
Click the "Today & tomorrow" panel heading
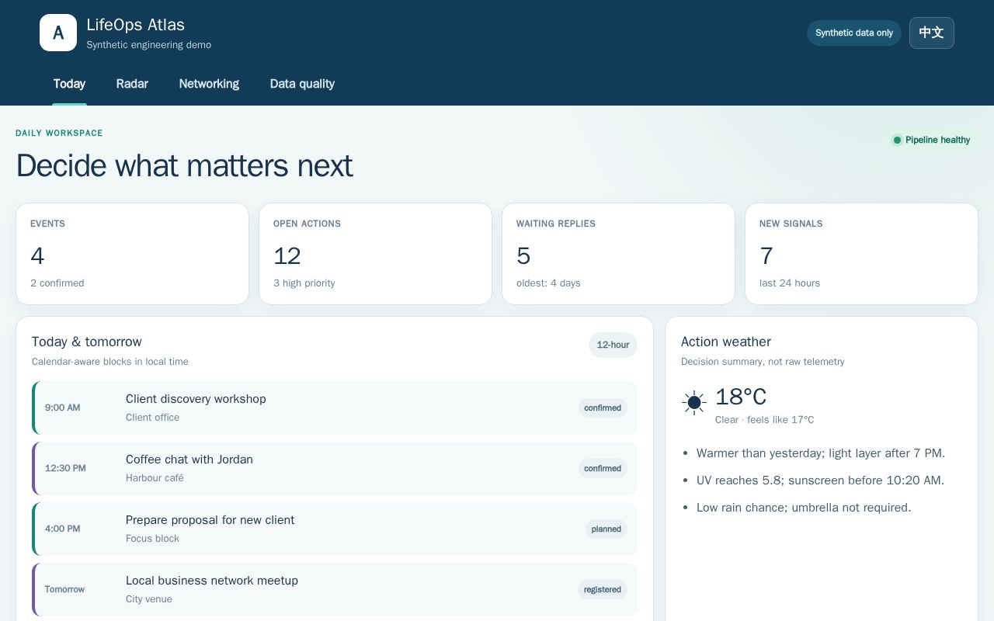point(87,342)
